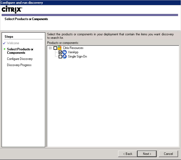Click the green current-step arrow icon

click(5, 49)
